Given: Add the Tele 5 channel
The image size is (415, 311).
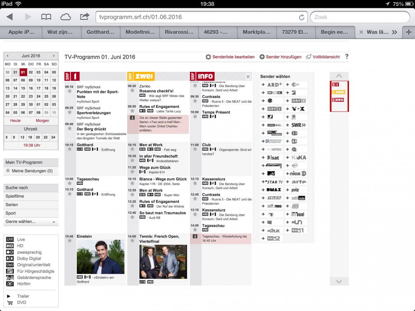Looking at the screenshot, I should pos(271,198).
